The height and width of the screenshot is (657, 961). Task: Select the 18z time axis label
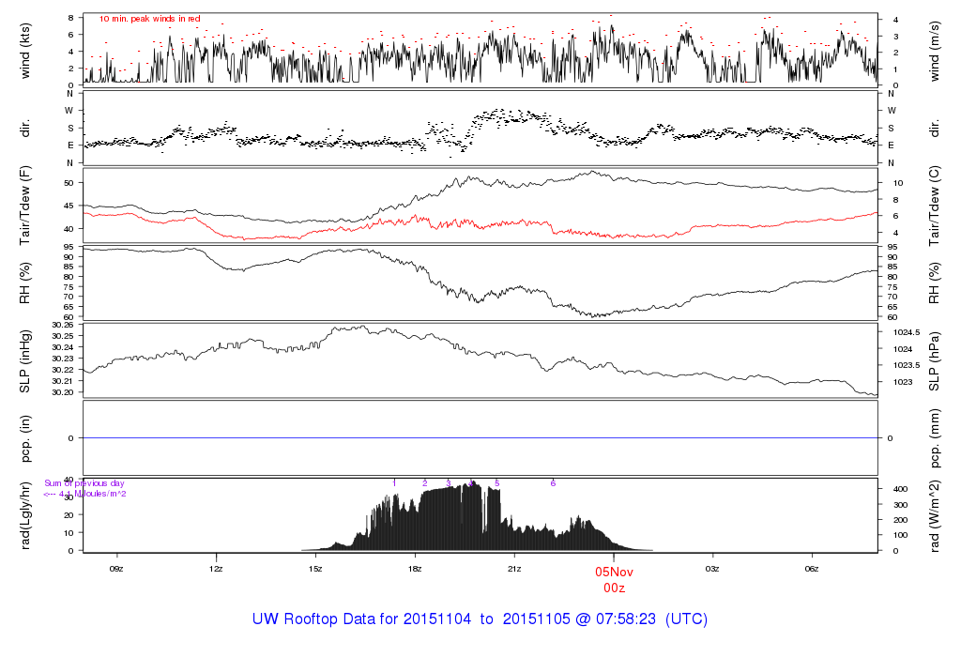click(x=415, y=569)
